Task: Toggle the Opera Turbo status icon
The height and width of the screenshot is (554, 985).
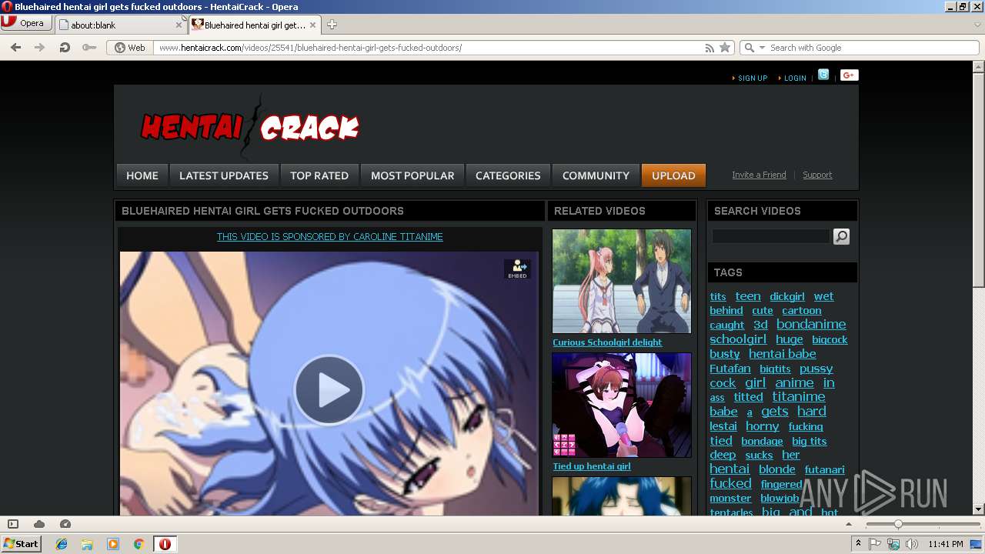Action: (65, 524)
